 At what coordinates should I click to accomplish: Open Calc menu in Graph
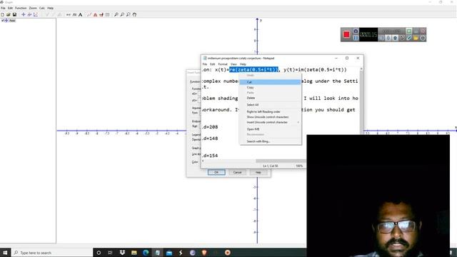click(42, 8)
